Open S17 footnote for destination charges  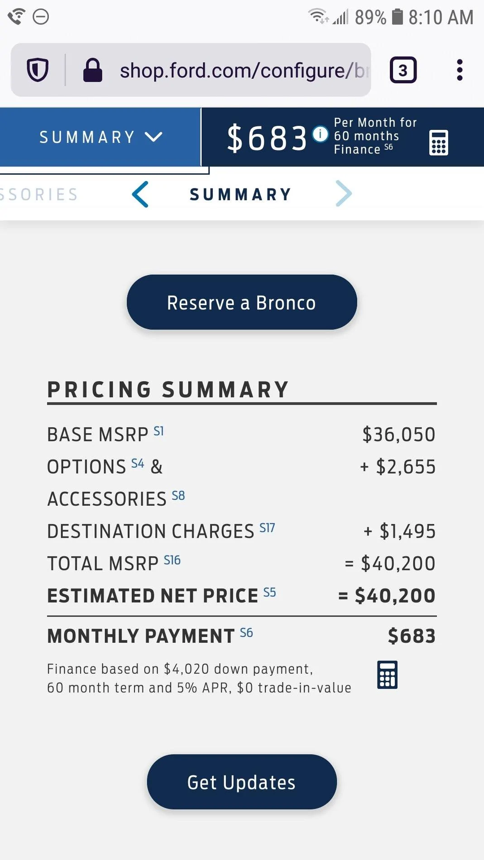[x=267, y=528]
